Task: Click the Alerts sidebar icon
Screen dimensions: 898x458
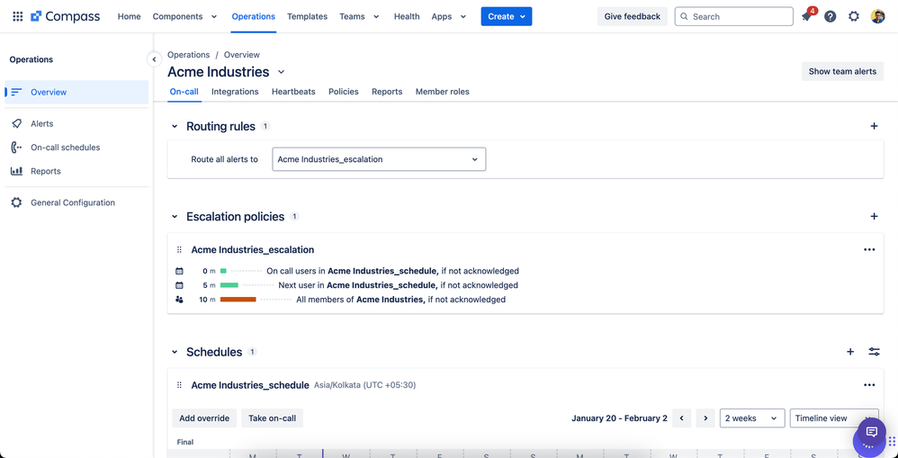Action: (x=16, y=123)
